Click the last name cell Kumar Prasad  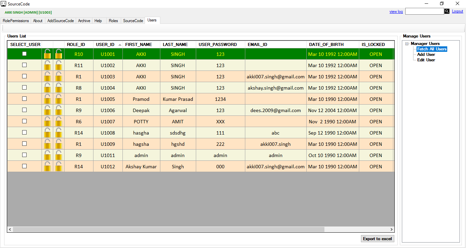178,99
